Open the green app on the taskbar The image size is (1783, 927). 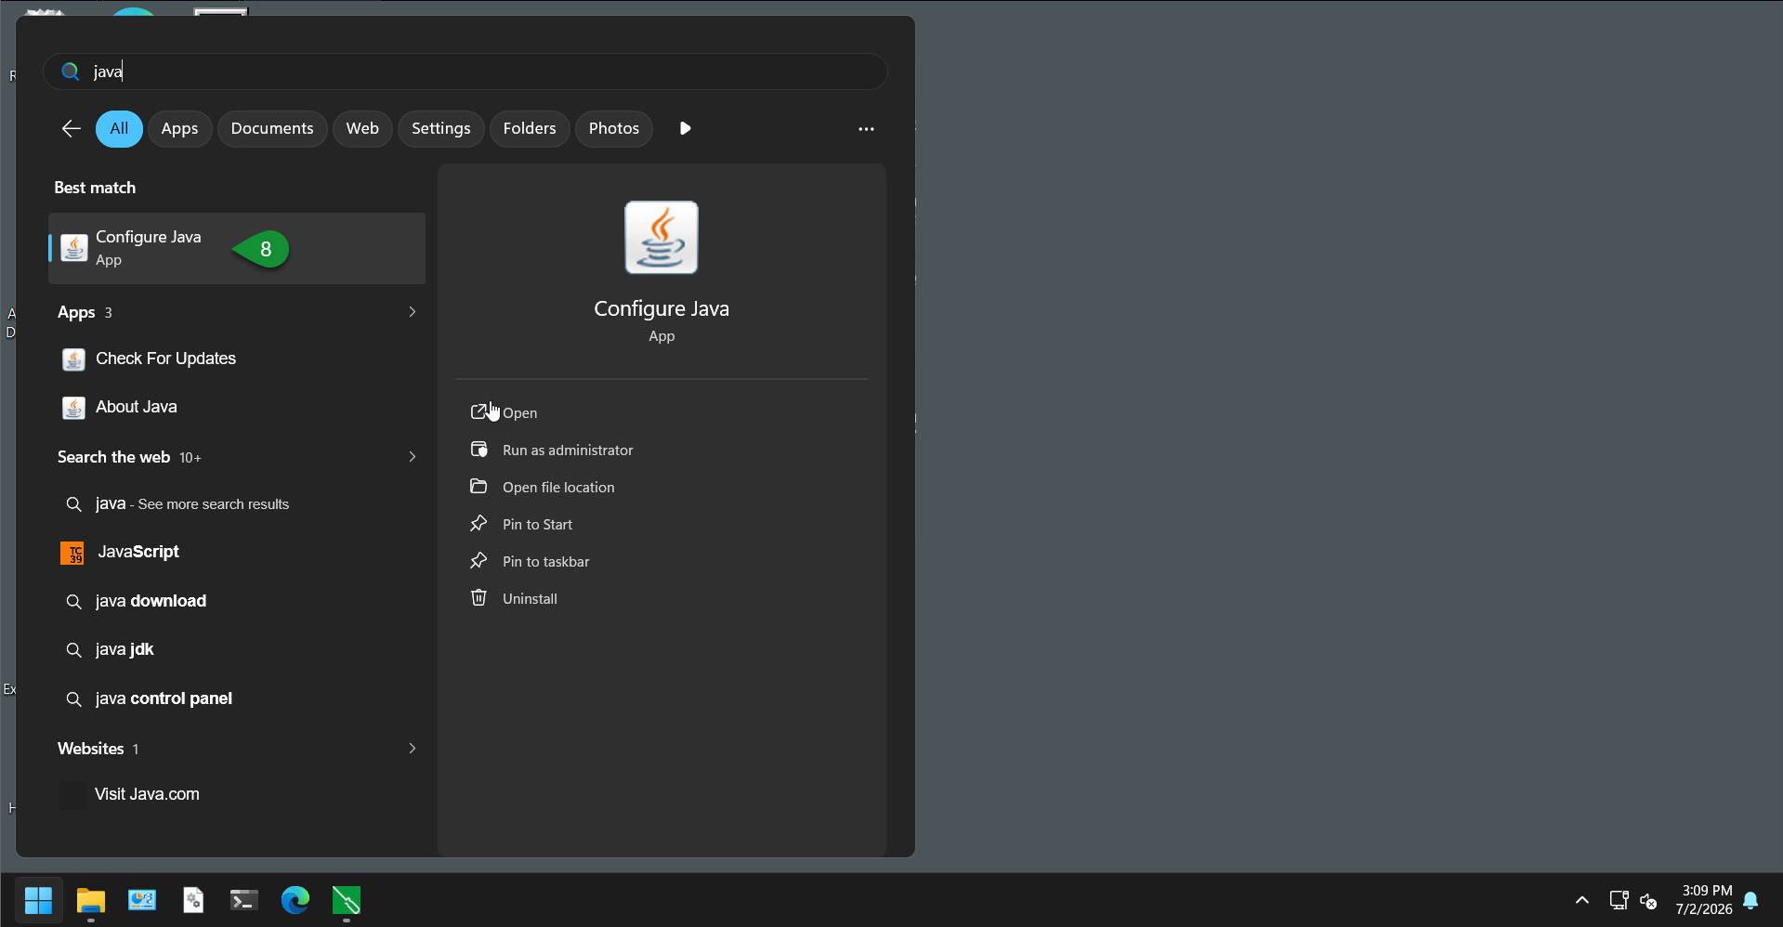347,900
